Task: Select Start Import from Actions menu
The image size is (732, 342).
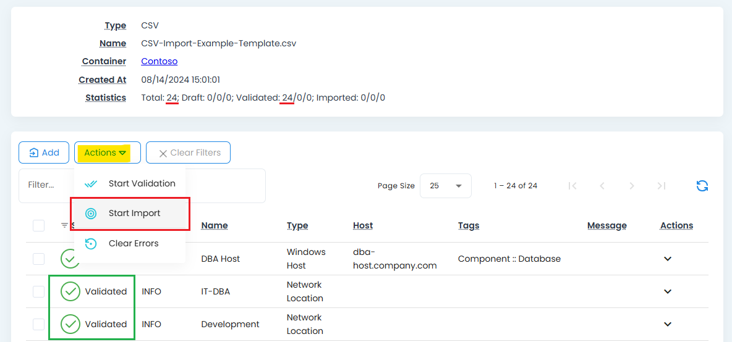Action: click(134, 214)
